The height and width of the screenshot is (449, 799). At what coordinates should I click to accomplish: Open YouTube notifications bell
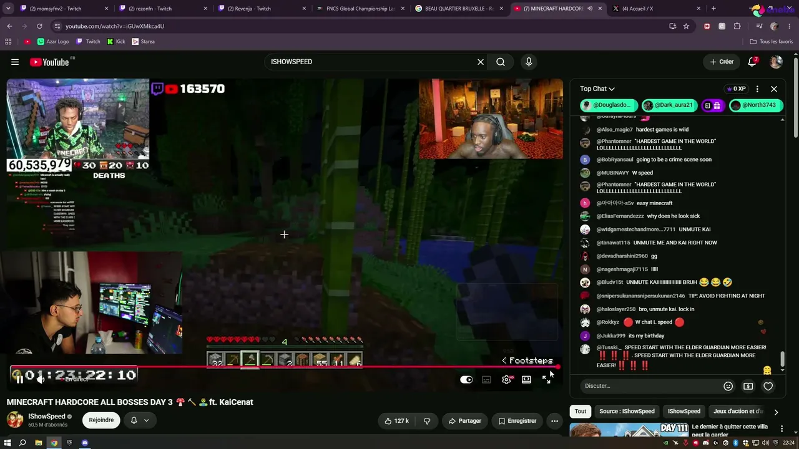click(752, 62)
